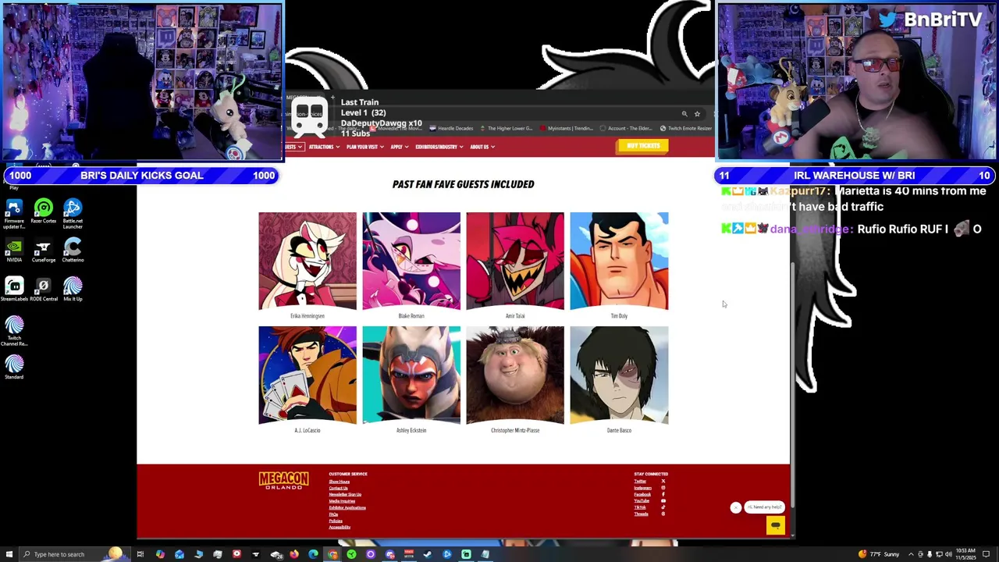Open the CurseForge desktop icon
This screenshot has height=562, width=999.
[44, 250]
